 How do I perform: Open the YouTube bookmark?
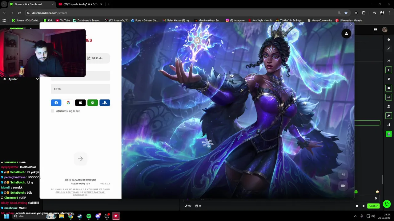pyautogui.click(x=63, y=21)
